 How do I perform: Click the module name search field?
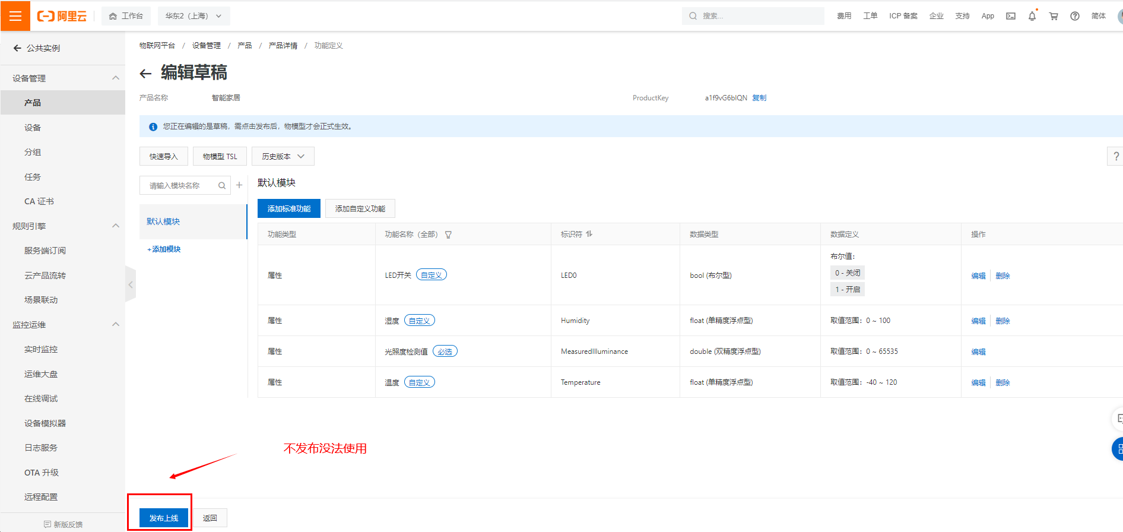coord(185,185)
